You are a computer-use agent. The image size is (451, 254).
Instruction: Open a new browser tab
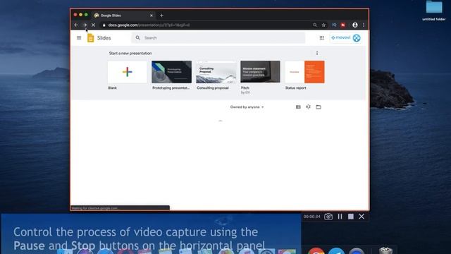click(161, 16)
